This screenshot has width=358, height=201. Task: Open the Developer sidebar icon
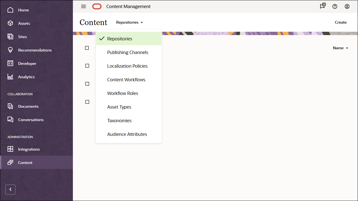pyautogui.click(x=10, y=63)
